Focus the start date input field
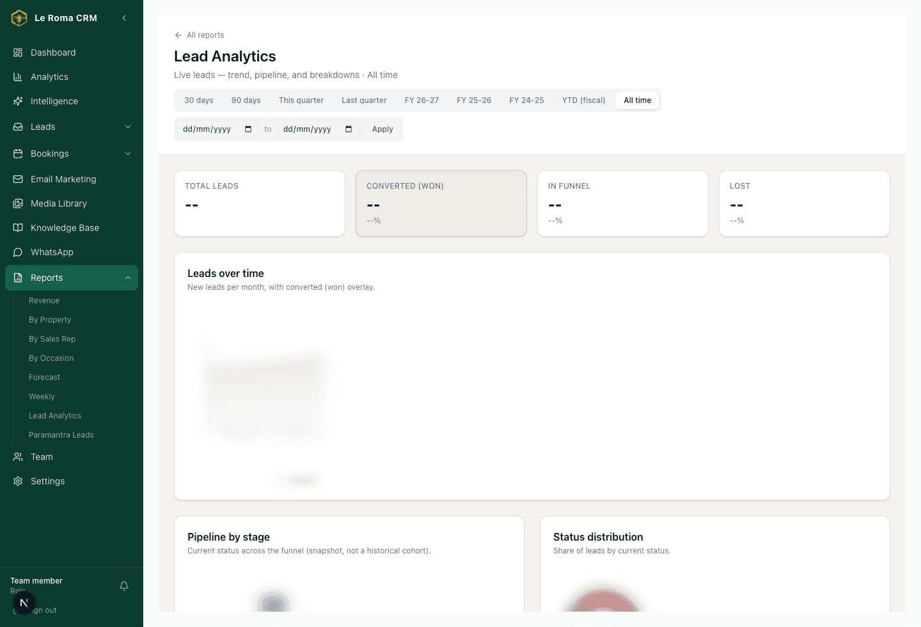921x627 pixels. [217, 129]
